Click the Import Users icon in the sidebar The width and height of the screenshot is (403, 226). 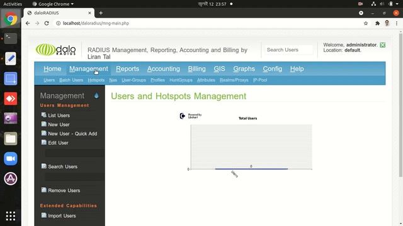44,215
